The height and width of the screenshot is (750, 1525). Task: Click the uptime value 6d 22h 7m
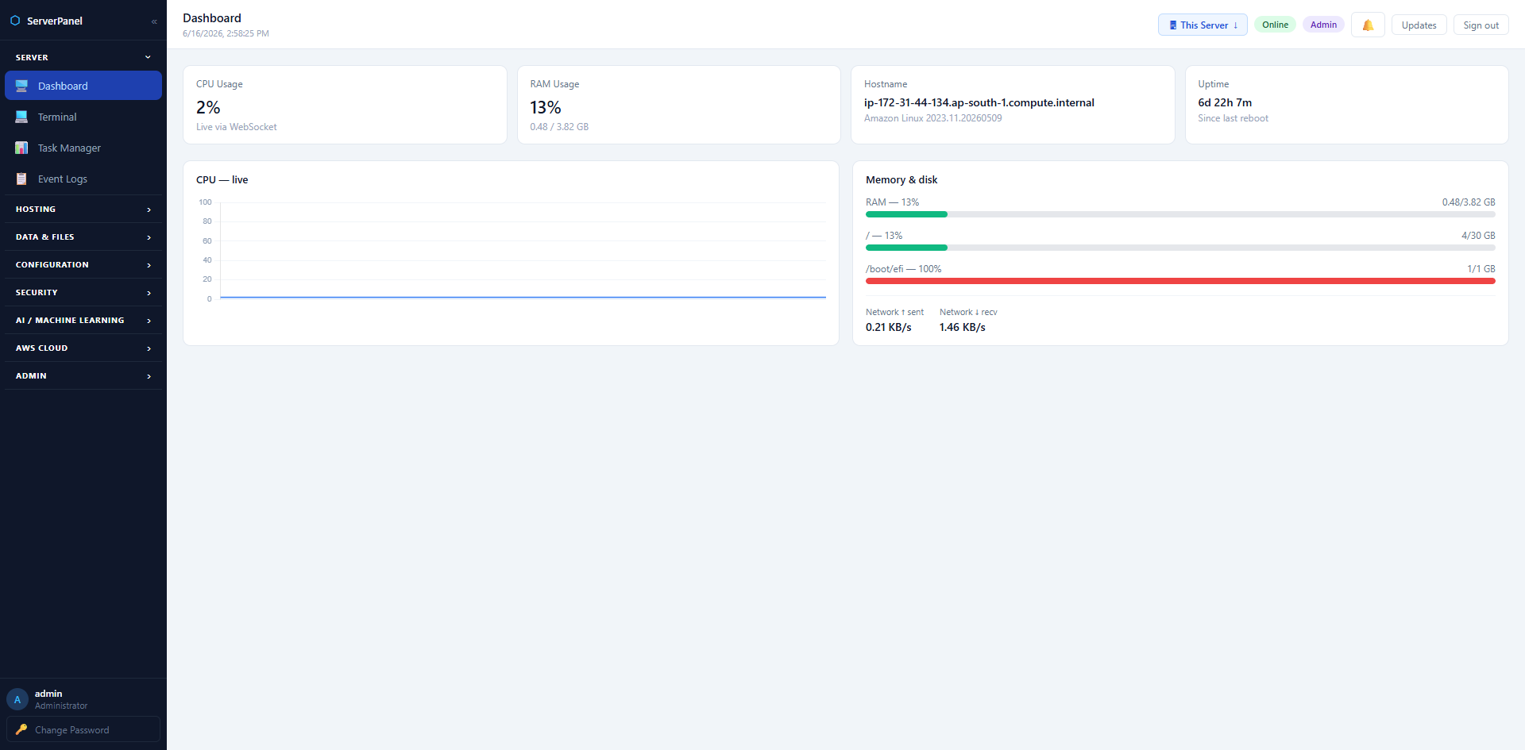1225,102
